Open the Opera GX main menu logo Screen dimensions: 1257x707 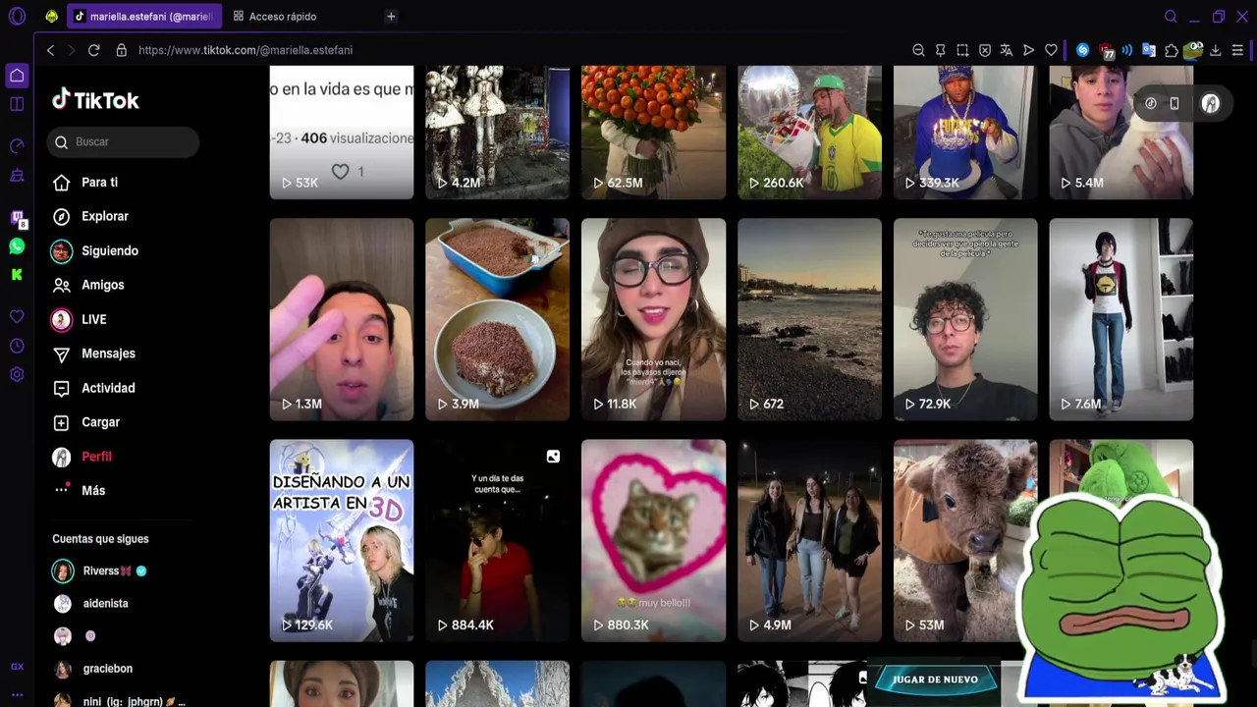pos(17,16)
